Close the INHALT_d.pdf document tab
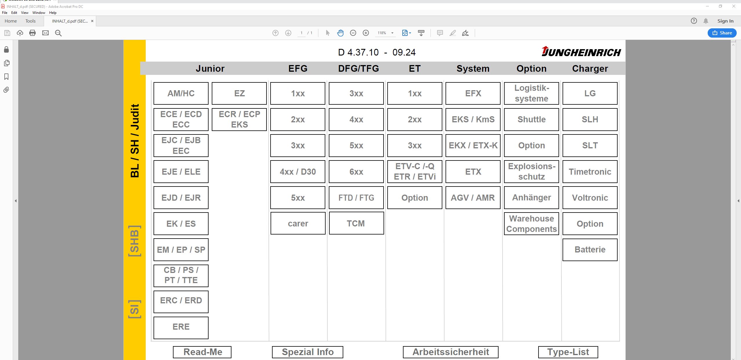Screen dimensions: 741x360 click(x=92, y=21)
